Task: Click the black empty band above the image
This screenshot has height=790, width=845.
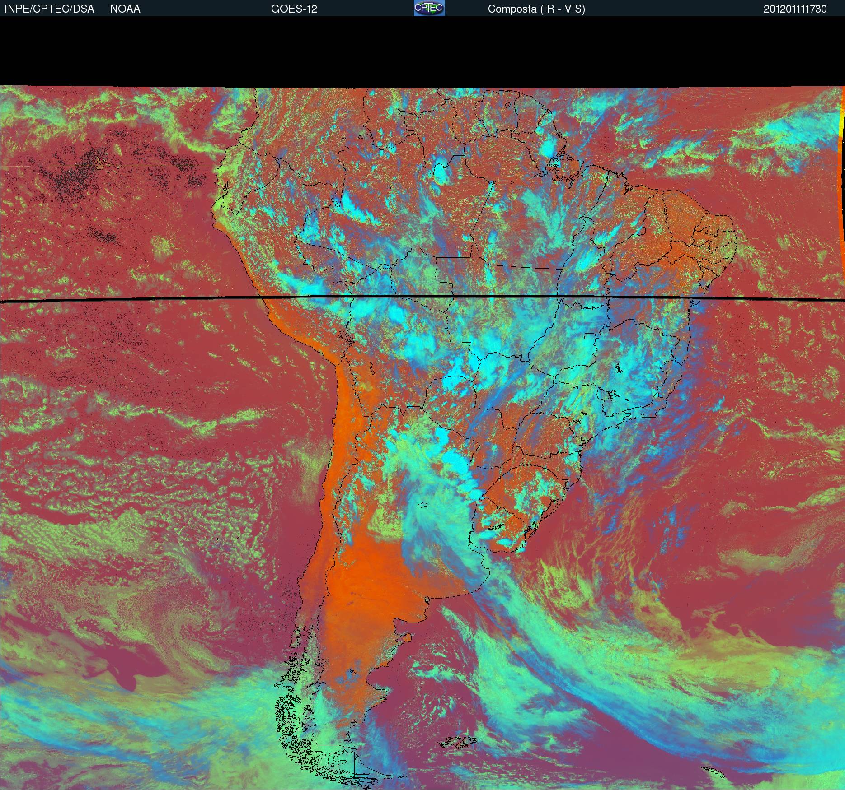Action: (x=422, y=51)
